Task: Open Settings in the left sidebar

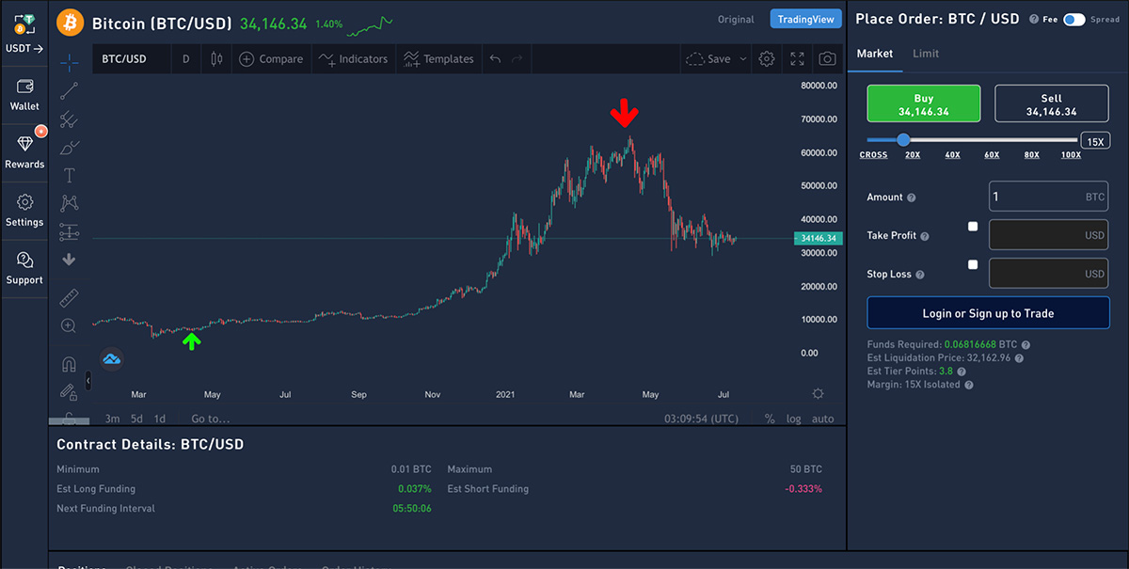Action: (x=24, y=211)
